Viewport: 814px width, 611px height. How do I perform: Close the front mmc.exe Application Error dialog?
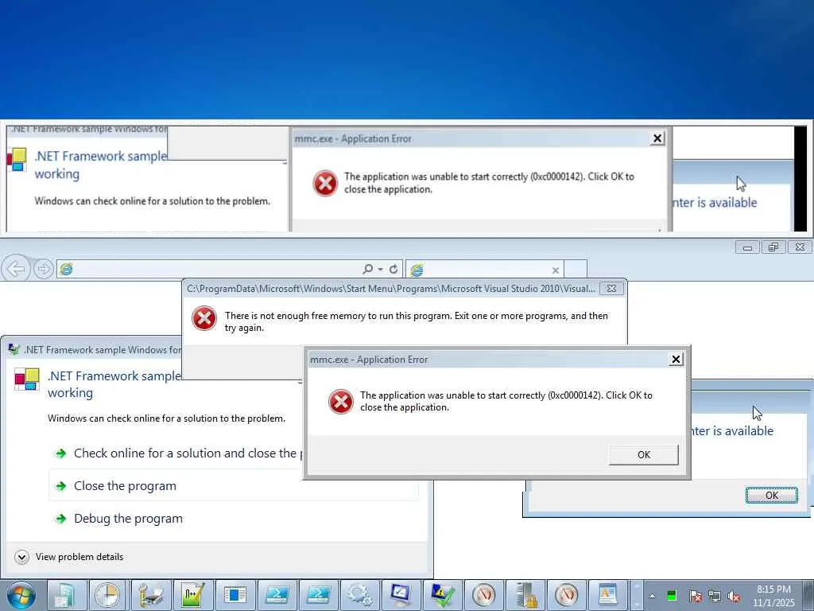coord(676,359)
